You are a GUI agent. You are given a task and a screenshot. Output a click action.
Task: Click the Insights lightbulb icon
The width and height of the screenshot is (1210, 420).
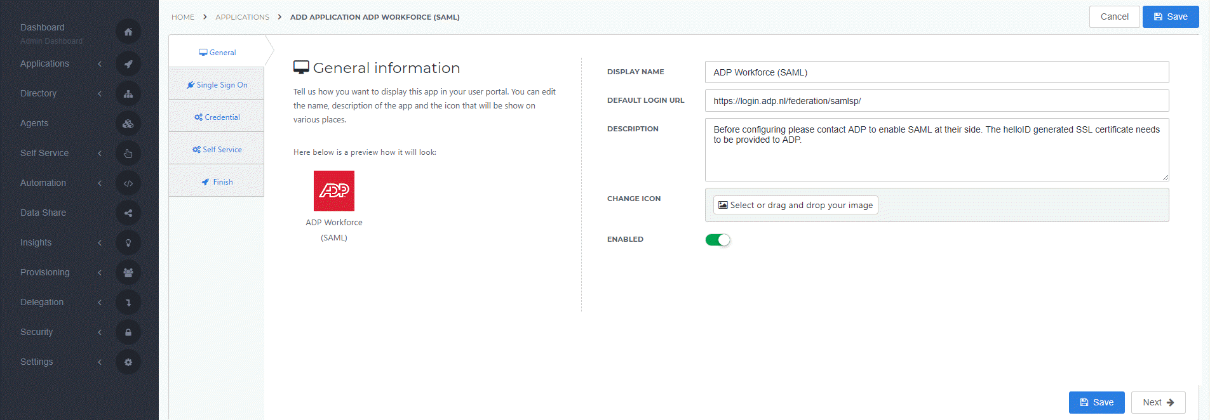[x=128, y=243]
